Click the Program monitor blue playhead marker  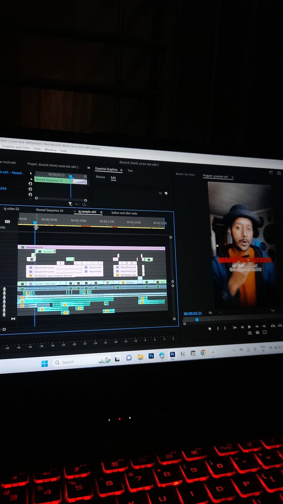tap(197, 319)
